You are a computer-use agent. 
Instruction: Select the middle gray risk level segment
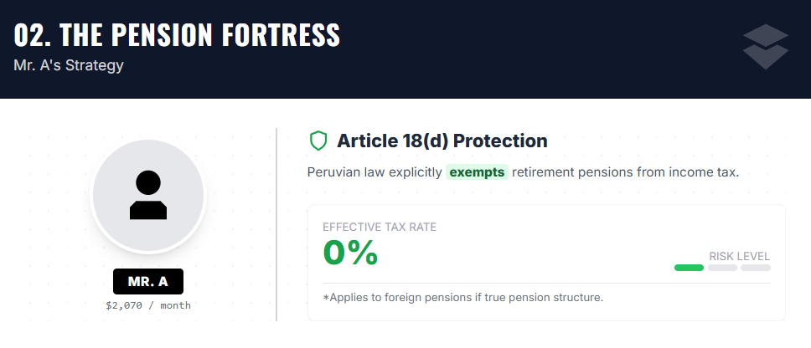[x=722, y=268]
